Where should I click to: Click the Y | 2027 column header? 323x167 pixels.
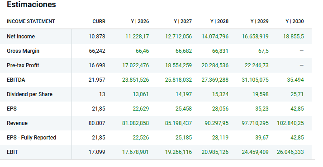183,21
